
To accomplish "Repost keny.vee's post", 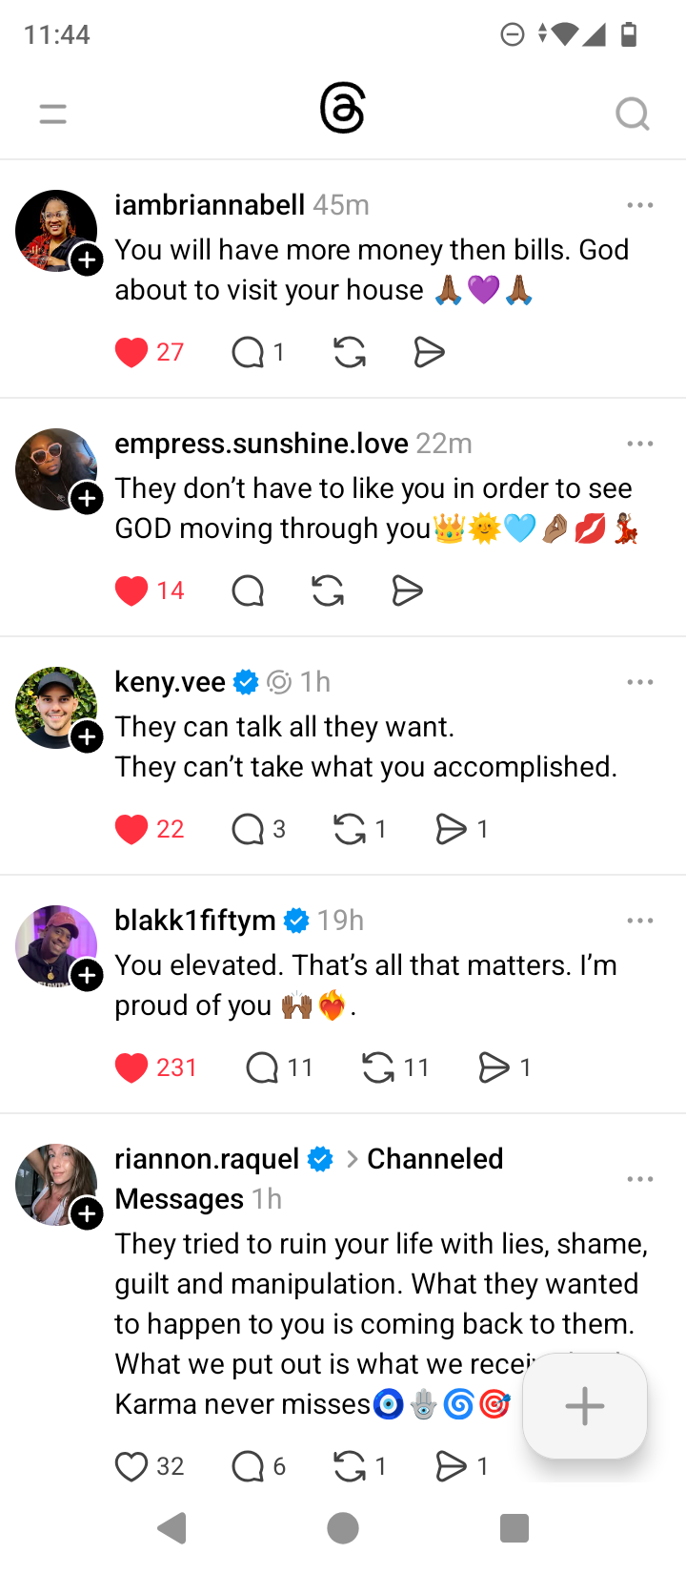I will [351, 829].
